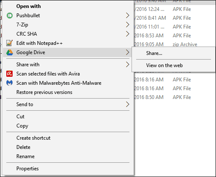Expand the Pushbullet submenu arrow
Image resolution: width=216 pixels, height=177 pixels.
[x=127, y=16]
